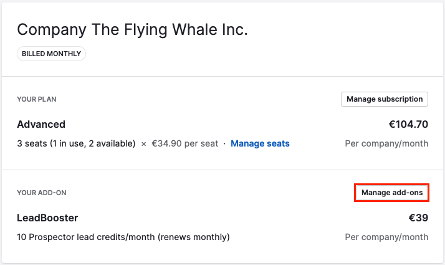Click the × symbol before the seat price
Image resolution: width=445 pixels, height=265 pixels.
[144, 143]
